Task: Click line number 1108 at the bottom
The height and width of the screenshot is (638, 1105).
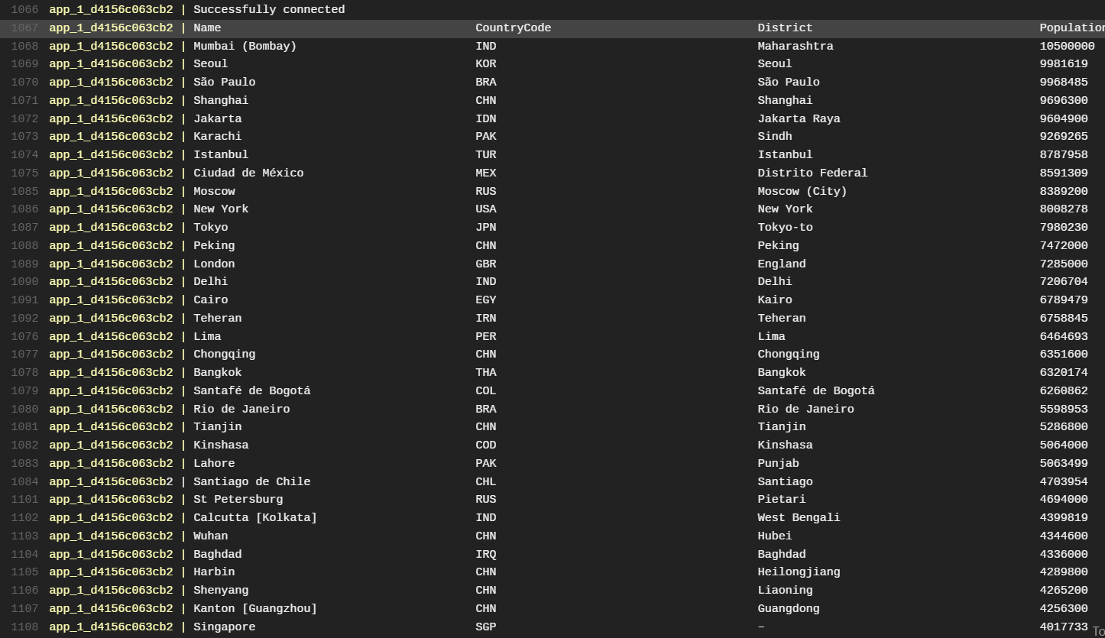Action: click(x=24, y=627)
